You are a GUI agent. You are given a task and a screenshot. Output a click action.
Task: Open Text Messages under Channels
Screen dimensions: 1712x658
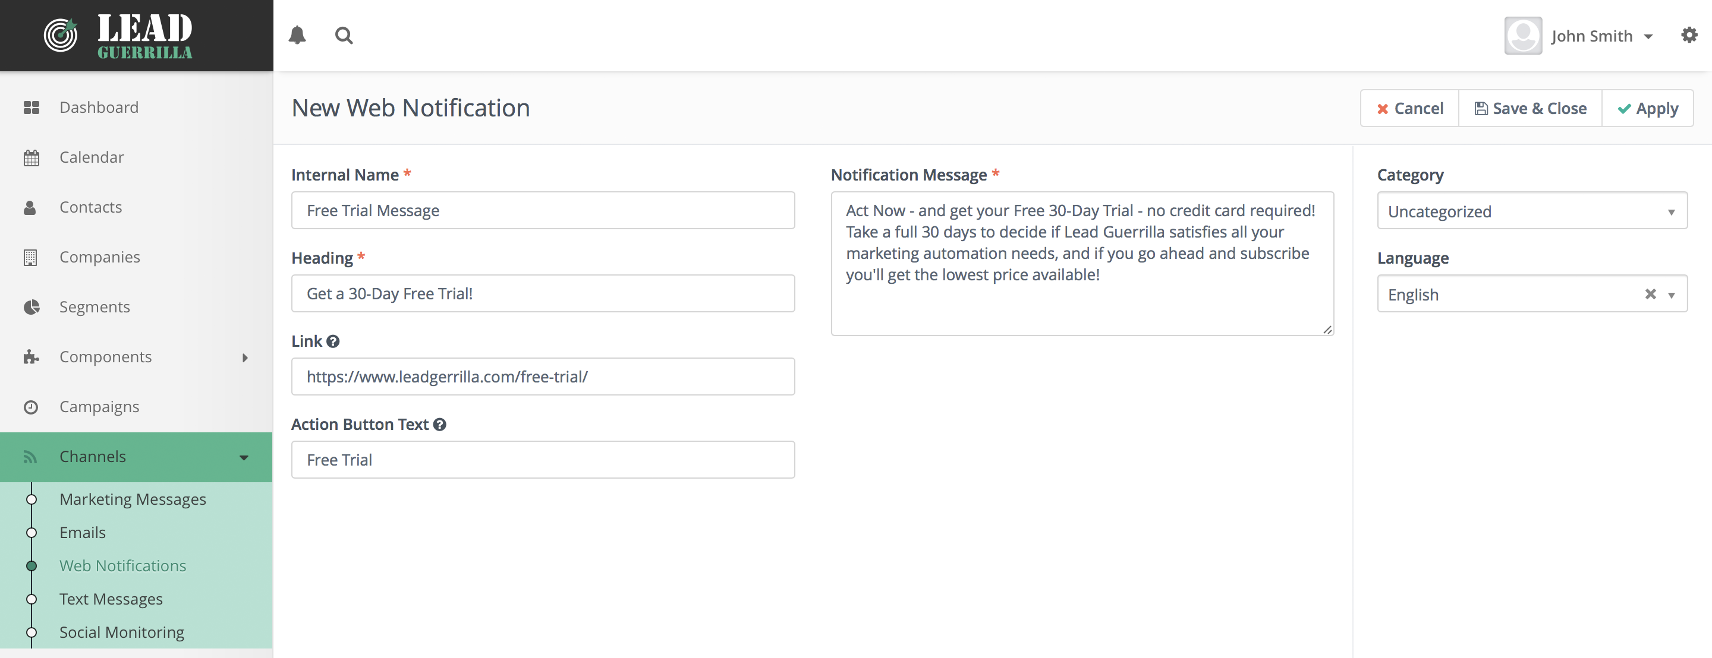tap(111, 599)
